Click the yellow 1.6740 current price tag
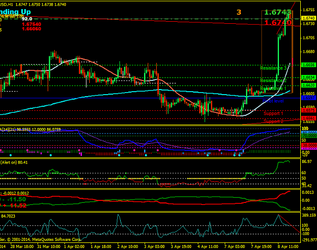This screenshot has height=250, width=317. tap(308, 18)
